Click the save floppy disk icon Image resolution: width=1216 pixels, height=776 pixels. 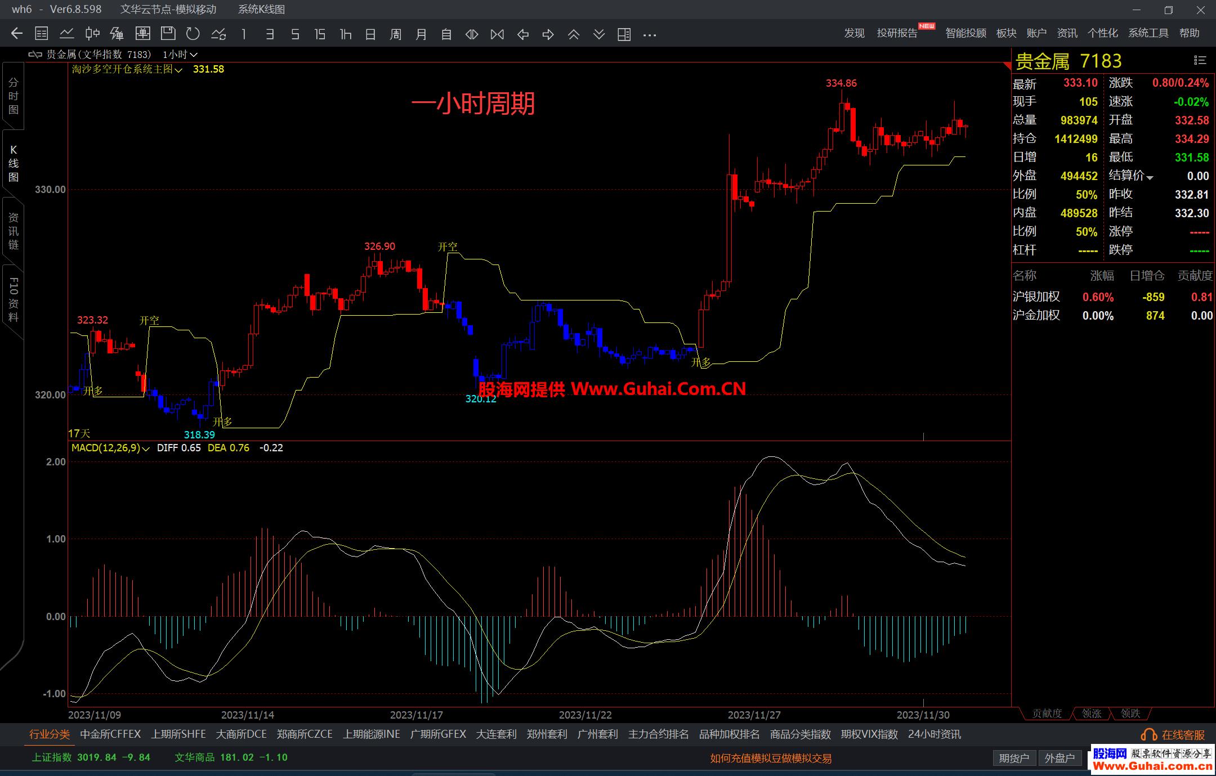coord(168,34)
